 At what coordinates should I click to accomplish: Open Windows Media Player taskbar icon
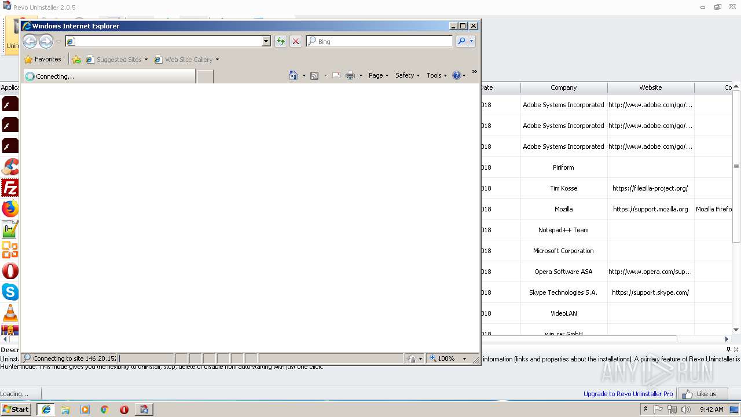[85, 409]
